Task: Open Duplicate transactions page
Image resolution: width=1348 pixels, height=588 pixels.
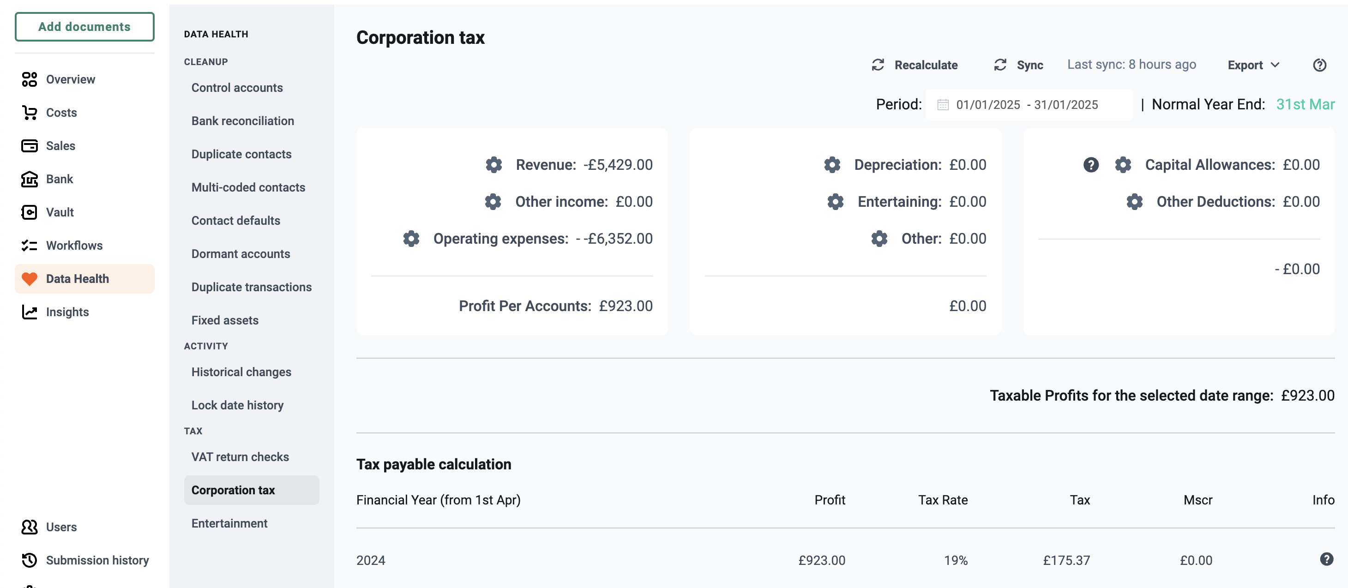Action: (251, 287)
